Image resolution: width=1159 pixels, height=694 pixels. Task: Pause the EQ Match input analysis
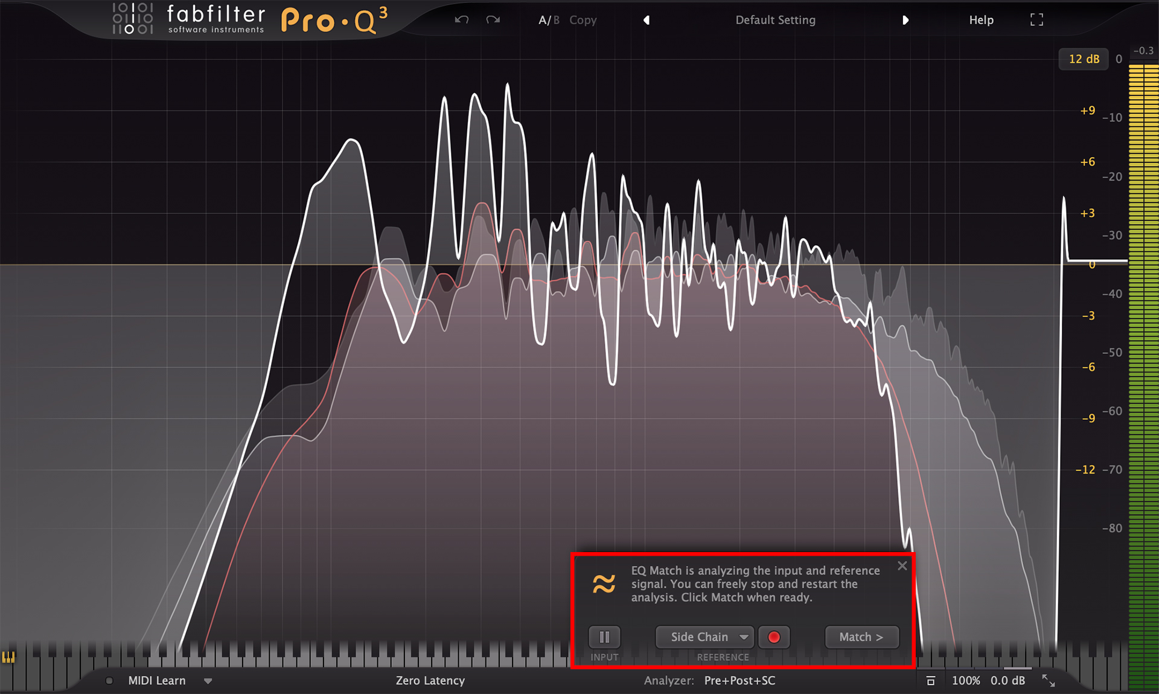(x=604, y=637)
